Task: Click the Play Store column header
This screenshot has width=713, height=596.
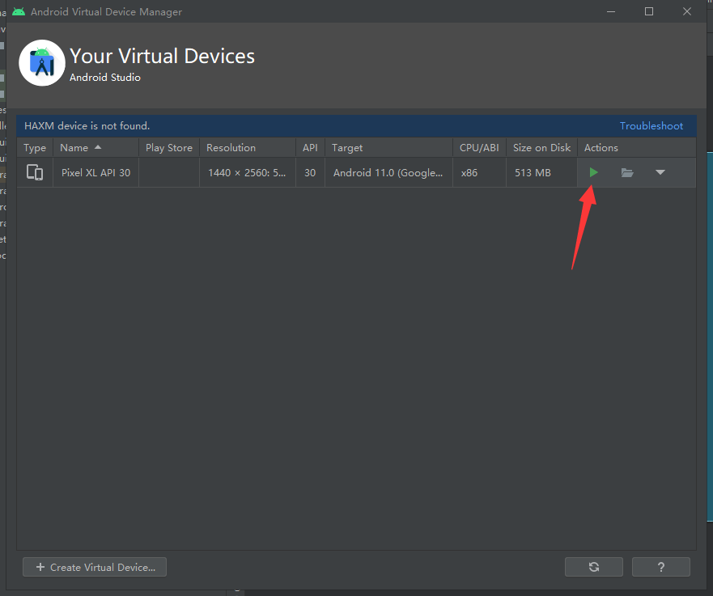Action: click(169, 148)
